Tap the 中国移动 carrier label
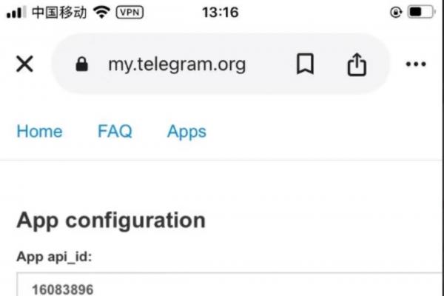The width and height of the screenshot is (444, 296). pyautogui.click(x=59, y=13)
